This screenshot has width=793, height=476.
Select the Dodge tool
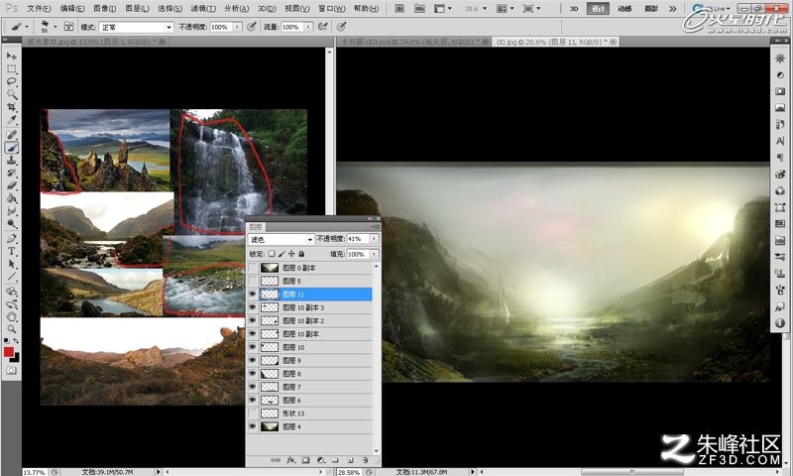12,223
